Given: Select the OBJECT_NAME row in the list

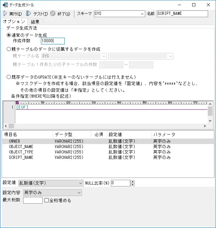Looking at the screenshot, I should click(x=21, y=147).
